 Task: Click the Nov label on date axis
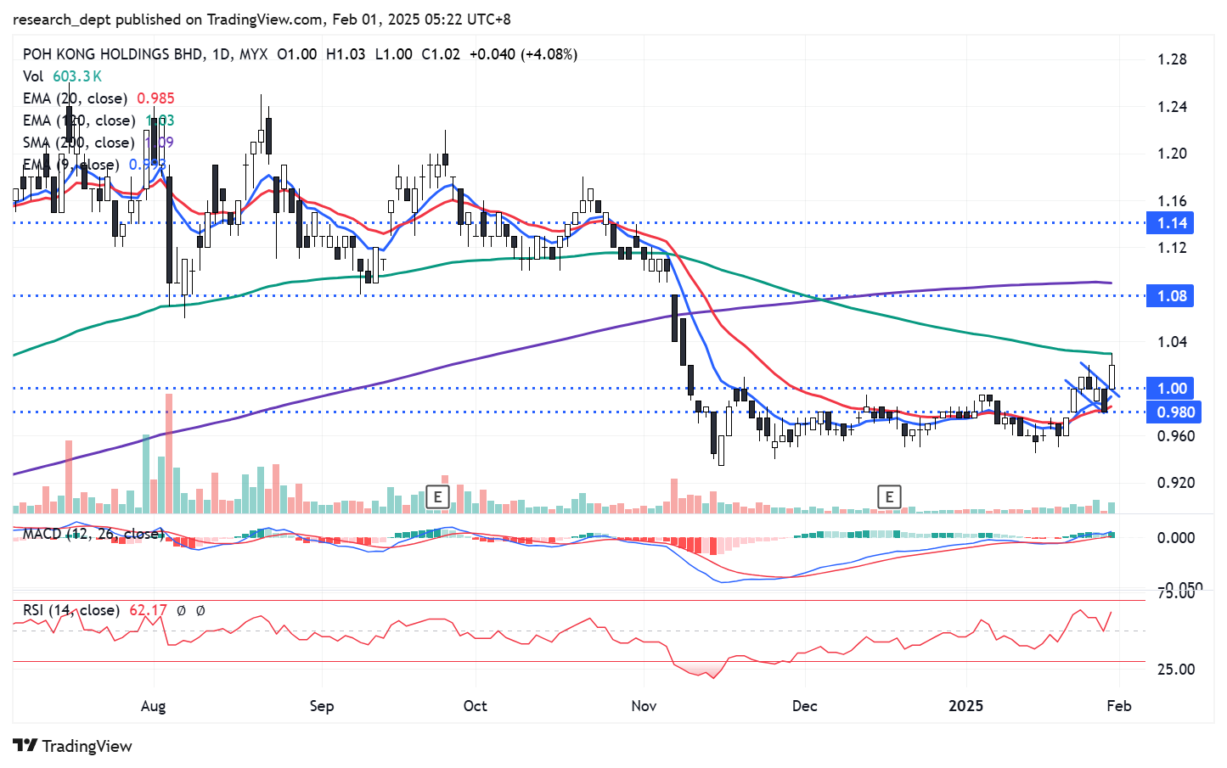[x=644, y=706]
